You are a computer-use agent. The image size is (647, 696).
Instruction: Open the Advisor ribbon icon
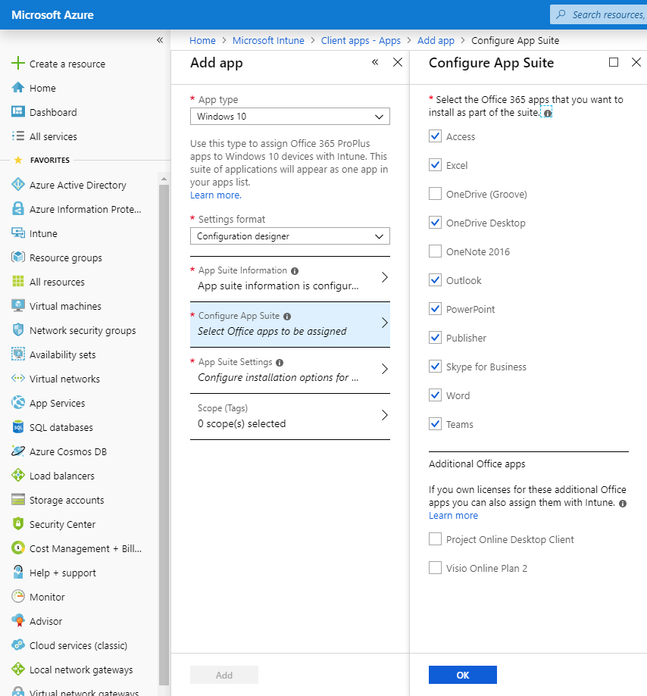click(x=18, y=620)
